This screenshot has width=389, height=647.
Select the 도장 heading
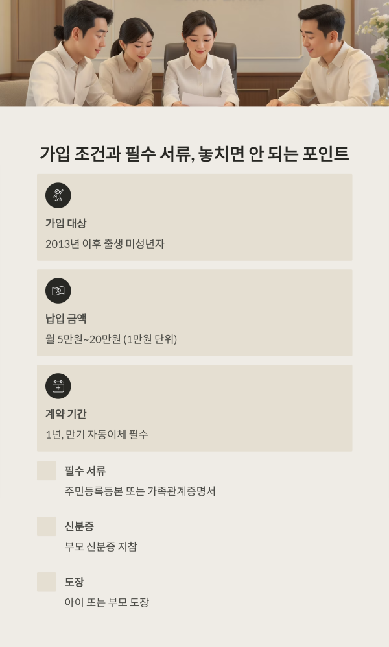[x=74, y=583]
